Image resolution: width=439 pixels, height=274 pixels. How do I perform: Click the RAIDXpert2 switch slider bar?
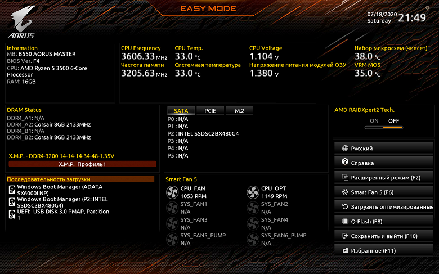click(384, 127)
